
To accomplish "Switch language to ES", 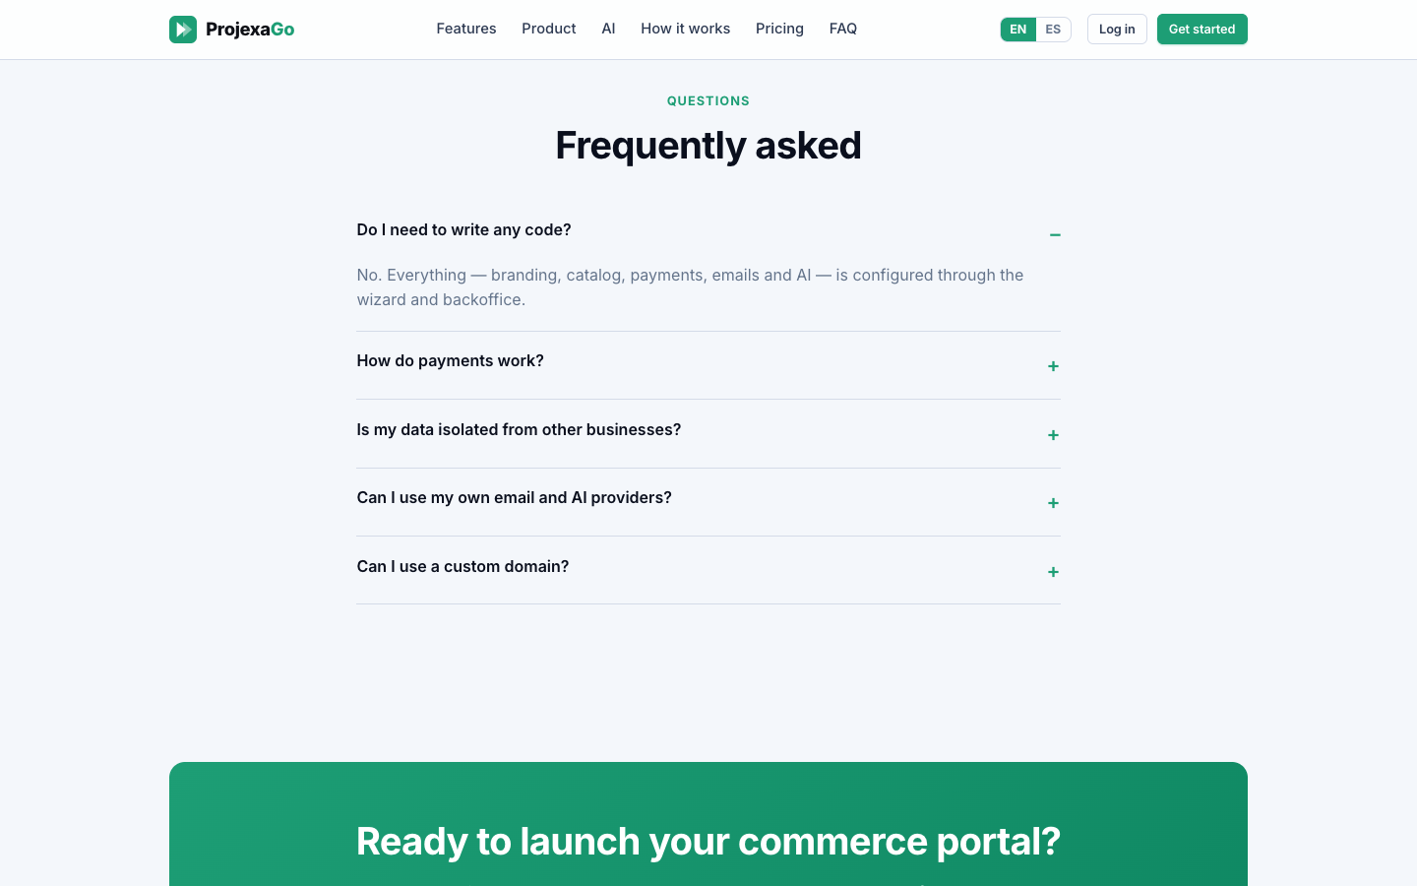I will point(1053,30).
